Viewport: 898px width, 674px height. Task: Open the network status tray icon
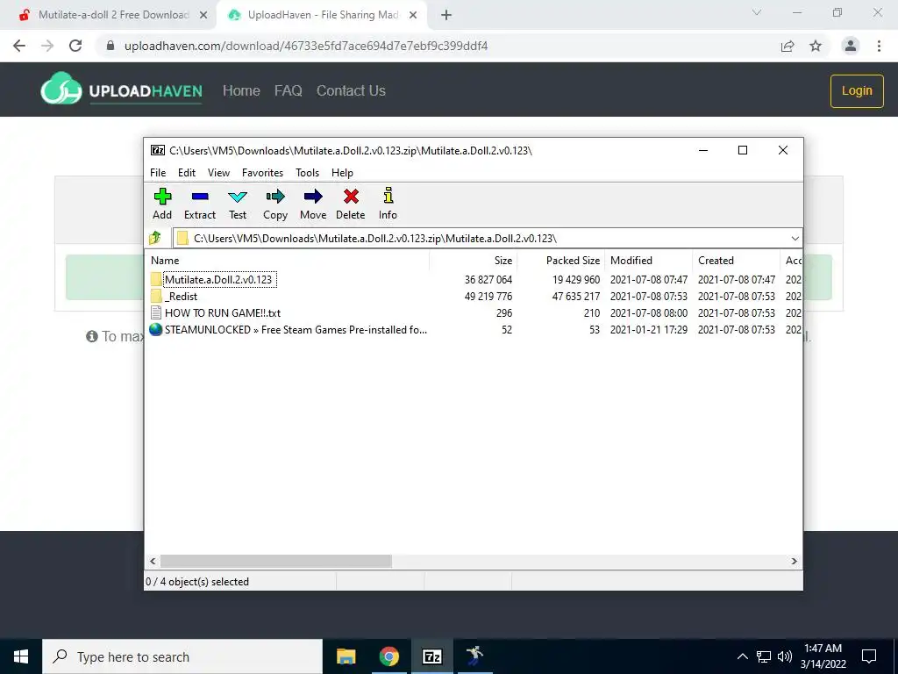pyautogui.click(x=764, y=656)
